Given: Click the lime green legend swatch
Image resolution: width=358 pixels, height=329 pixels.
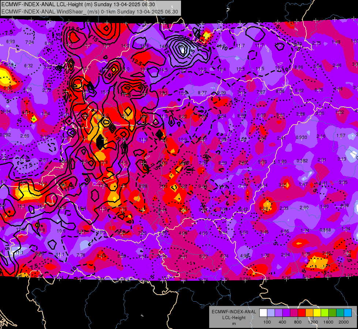Looking at the screenshot, I should (325, 313).
